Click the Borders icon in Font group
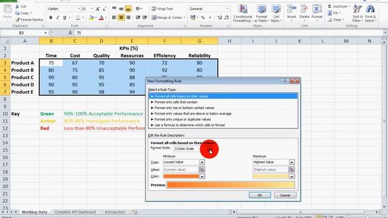 tap(78, 18)
